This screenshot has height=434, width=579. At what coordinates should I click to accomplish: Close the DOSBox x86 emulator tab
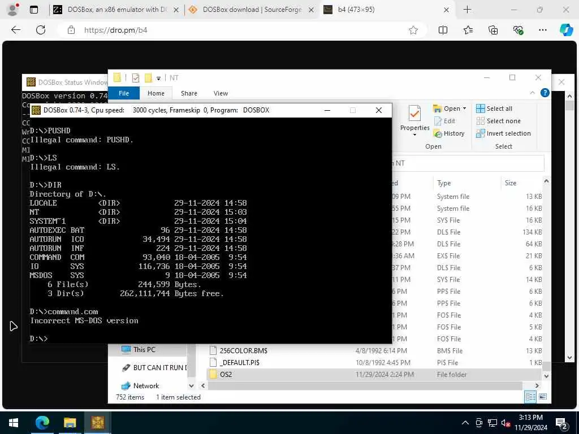pyautogui.click(x=176, y=10)
